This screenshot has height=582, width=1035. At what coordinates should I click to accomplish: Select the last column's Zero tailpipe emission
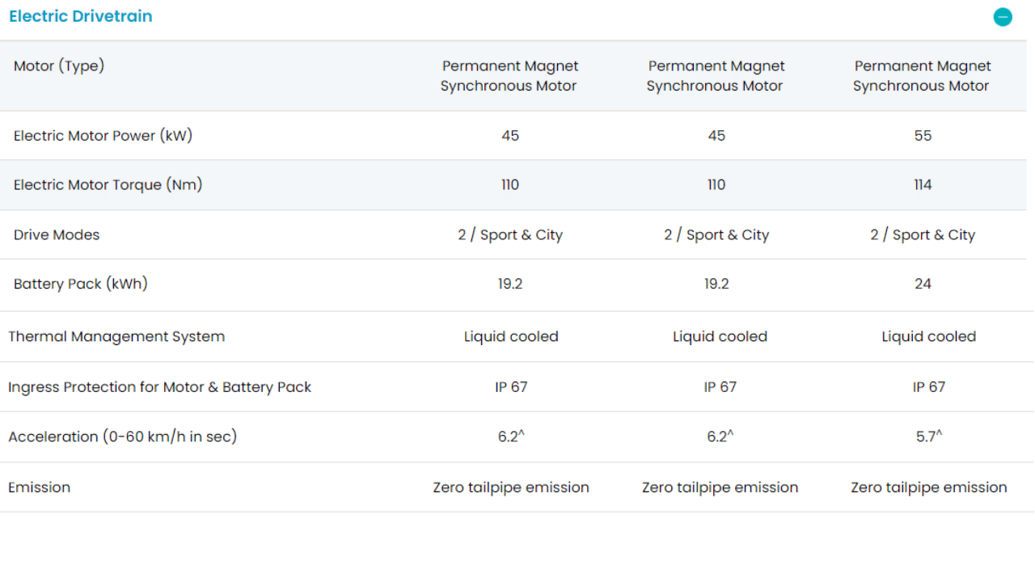click(928, 487)
